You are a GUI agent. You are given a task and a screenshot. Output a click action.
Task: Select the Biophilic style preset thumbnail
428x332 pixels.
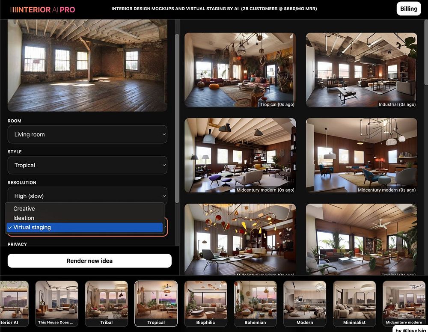205,304
